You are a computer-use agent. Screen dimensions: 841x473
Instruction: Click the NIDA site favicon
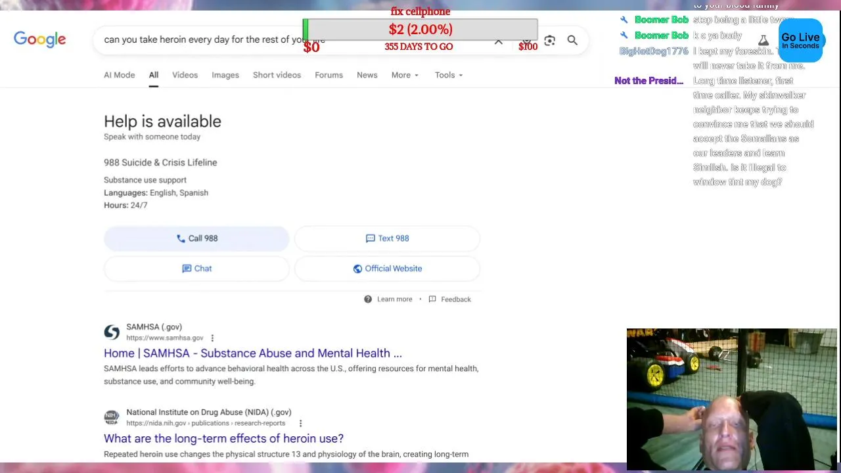112,417
